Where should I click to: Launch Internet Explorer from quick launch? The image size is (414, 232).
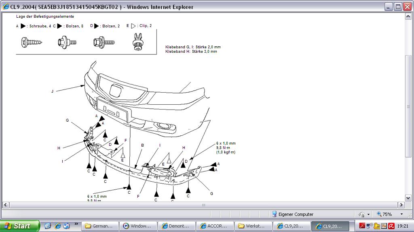57,226
